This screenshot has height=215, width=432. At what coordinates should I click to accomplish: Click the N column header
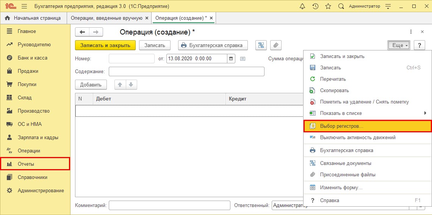click(84, 99)
